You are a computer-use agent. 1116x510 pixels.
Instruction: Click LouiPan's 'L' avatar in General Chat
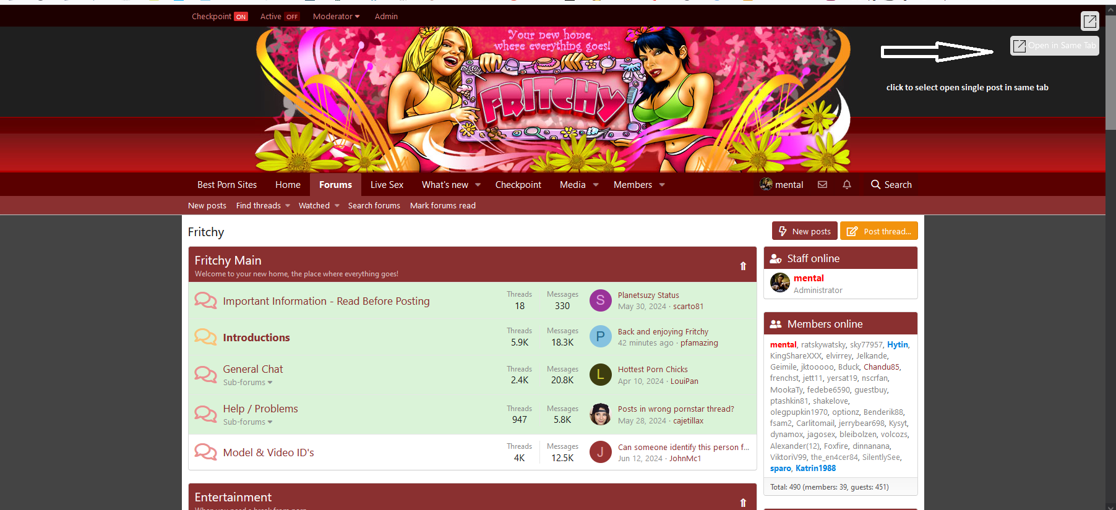point(600,375)
